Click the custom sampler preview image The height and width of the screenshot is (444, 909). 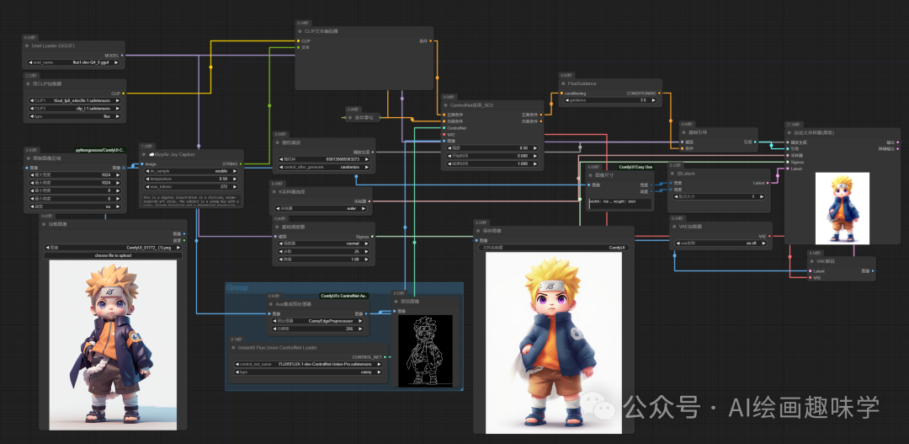[843, 208]
